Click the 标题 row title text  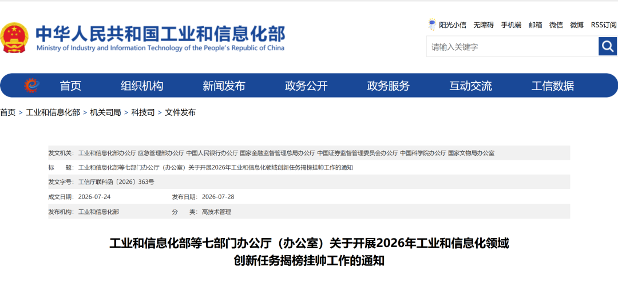(x=216, y=167)
